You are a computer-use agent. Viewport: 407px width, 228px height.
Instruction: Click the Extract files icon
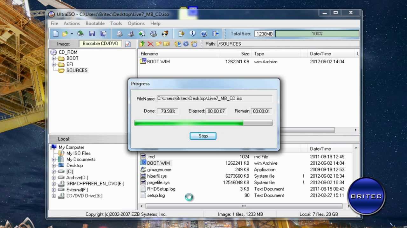[x=178, y=44]
